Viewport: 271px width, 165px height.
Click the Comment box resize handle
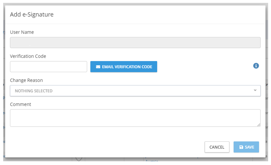tap(259, 125)
